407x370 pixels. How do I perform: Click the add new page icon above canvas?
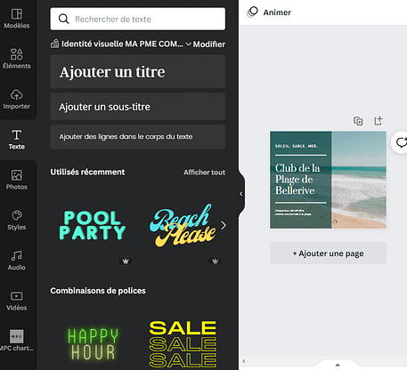coord(378,121)
